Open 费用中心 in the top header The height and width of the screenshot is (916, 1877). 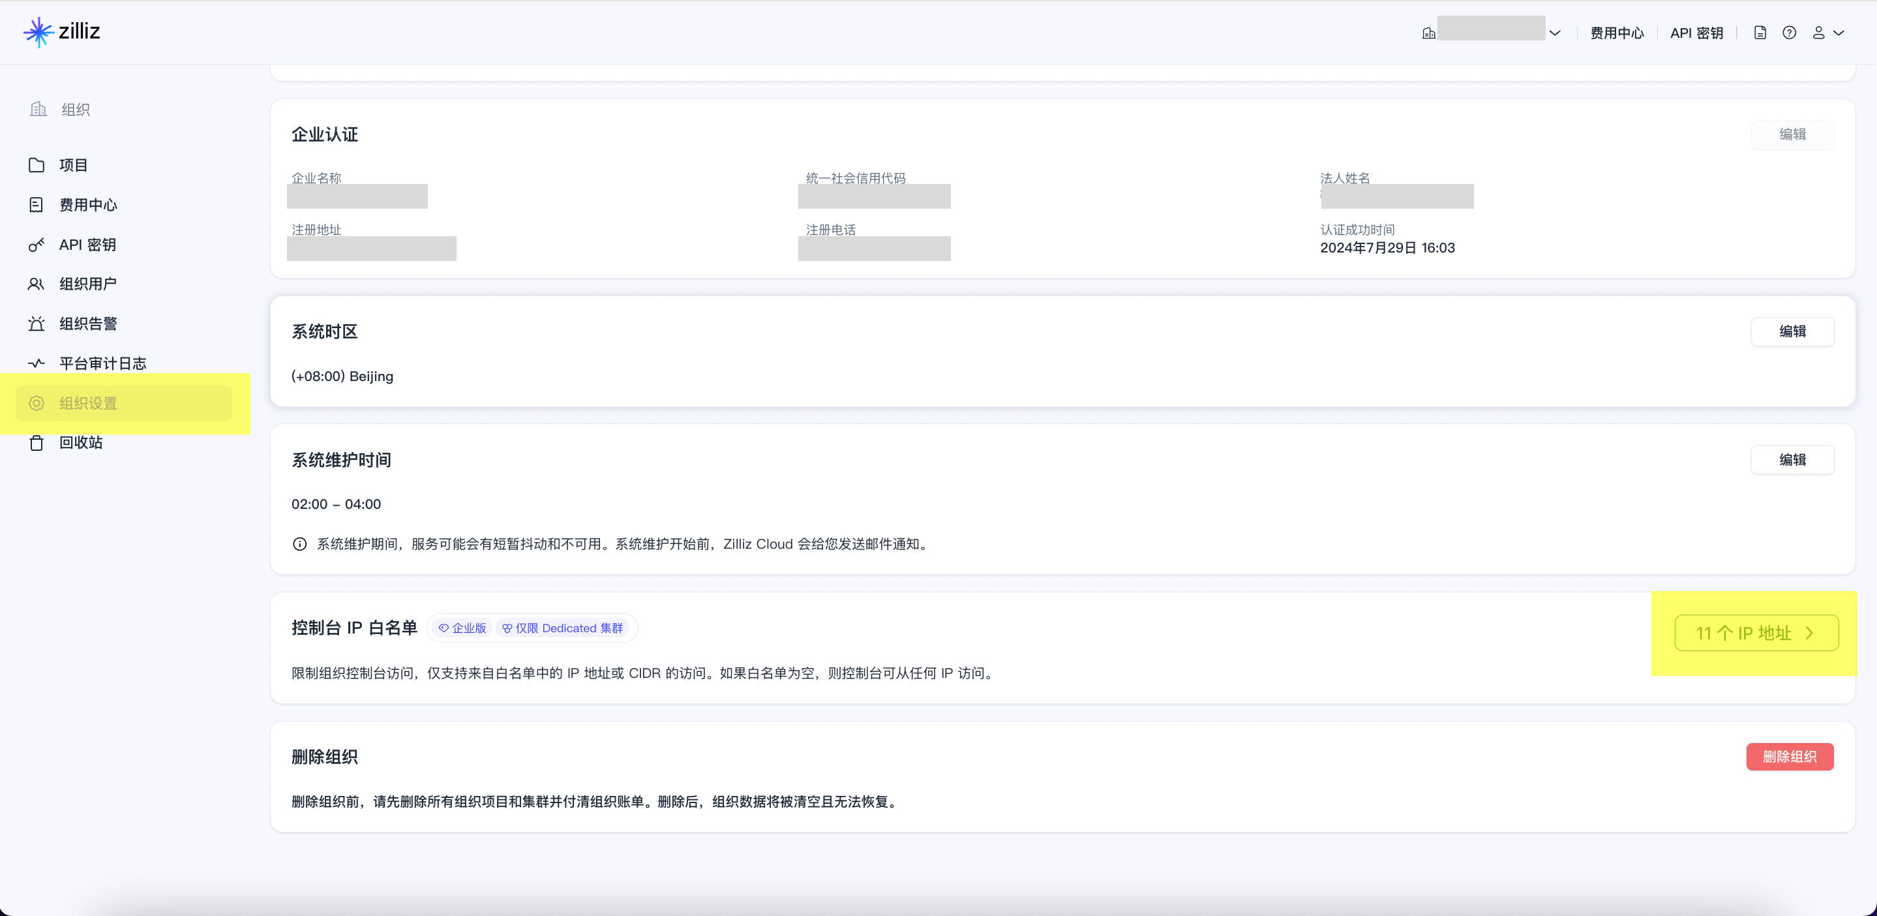tap(1616, 33)
